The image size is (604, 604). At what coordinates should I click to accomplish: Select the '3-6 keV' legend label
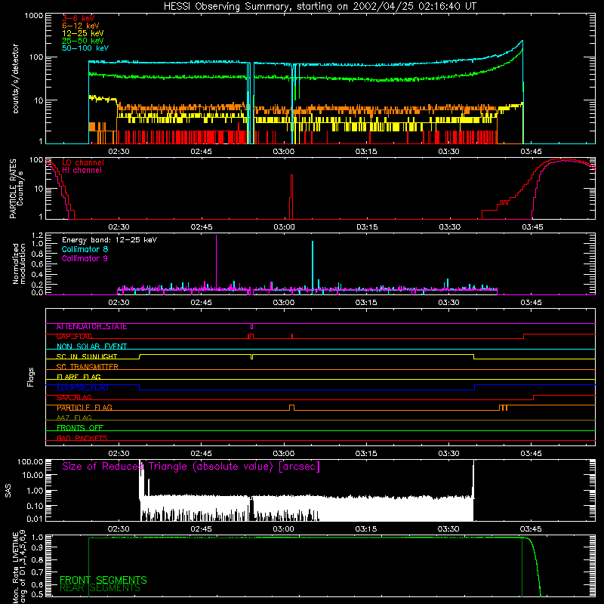(x=79, y=18)
